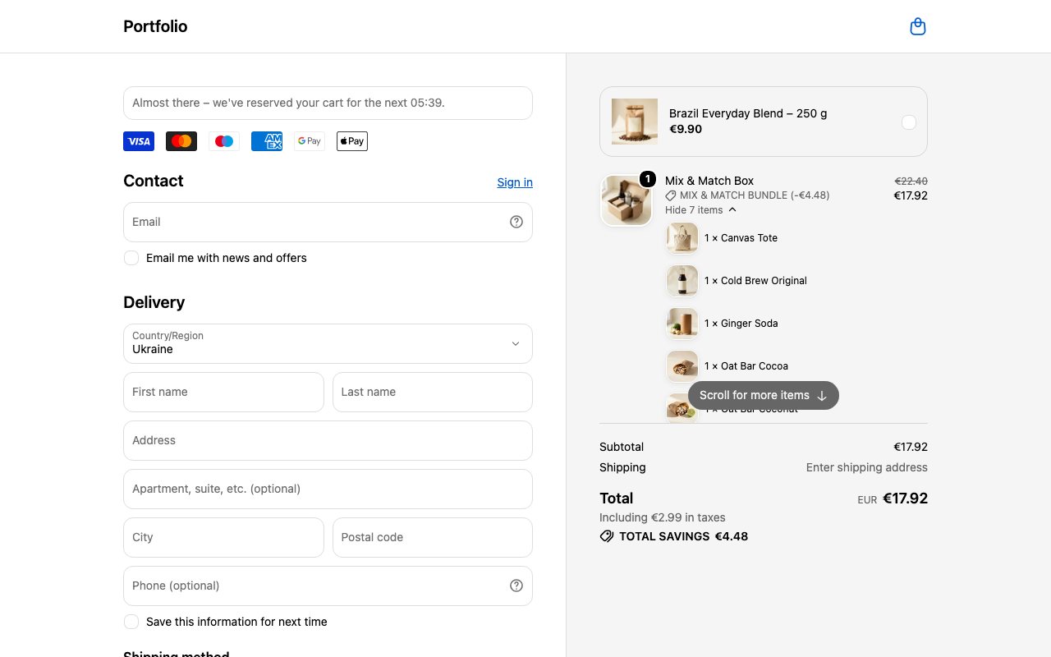The height and width of the screenshot is (657, 1051).
Task: Focus the Phone (optional) field
Action: coord(328,586)
